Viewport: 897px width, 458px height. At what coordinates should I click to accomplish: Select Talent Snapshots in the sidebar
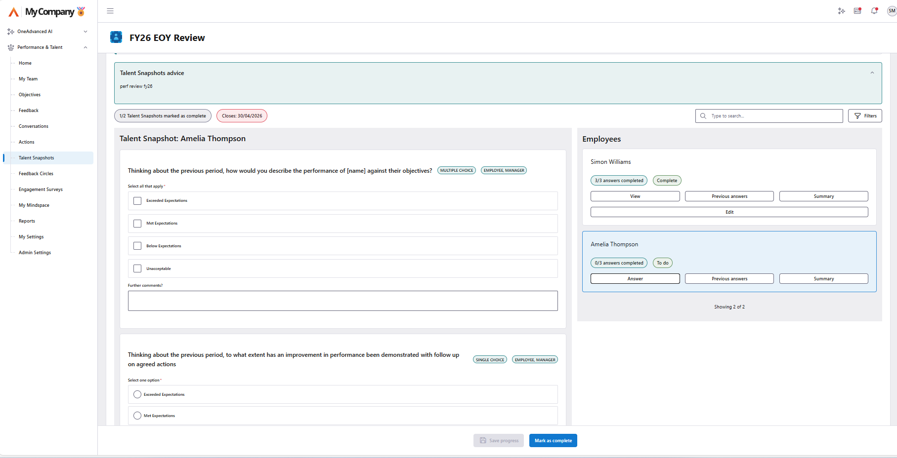(48, 158)
